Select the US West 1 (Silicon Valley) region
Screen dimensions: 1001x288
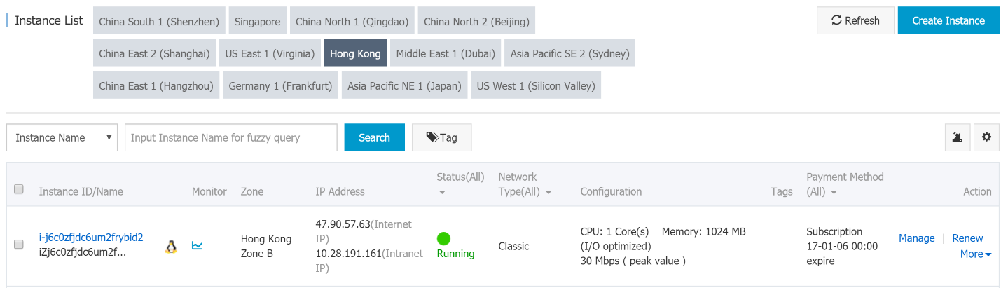coord(536,85)
